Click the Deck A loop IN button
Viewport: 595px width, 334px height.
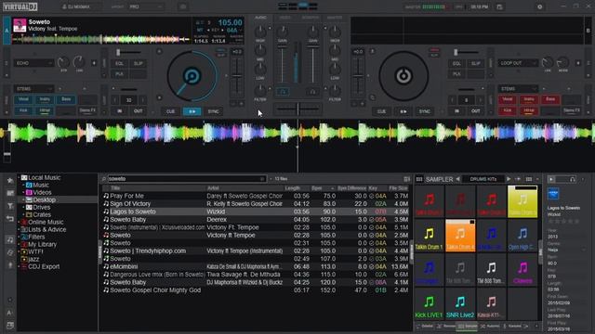[120, 111]
